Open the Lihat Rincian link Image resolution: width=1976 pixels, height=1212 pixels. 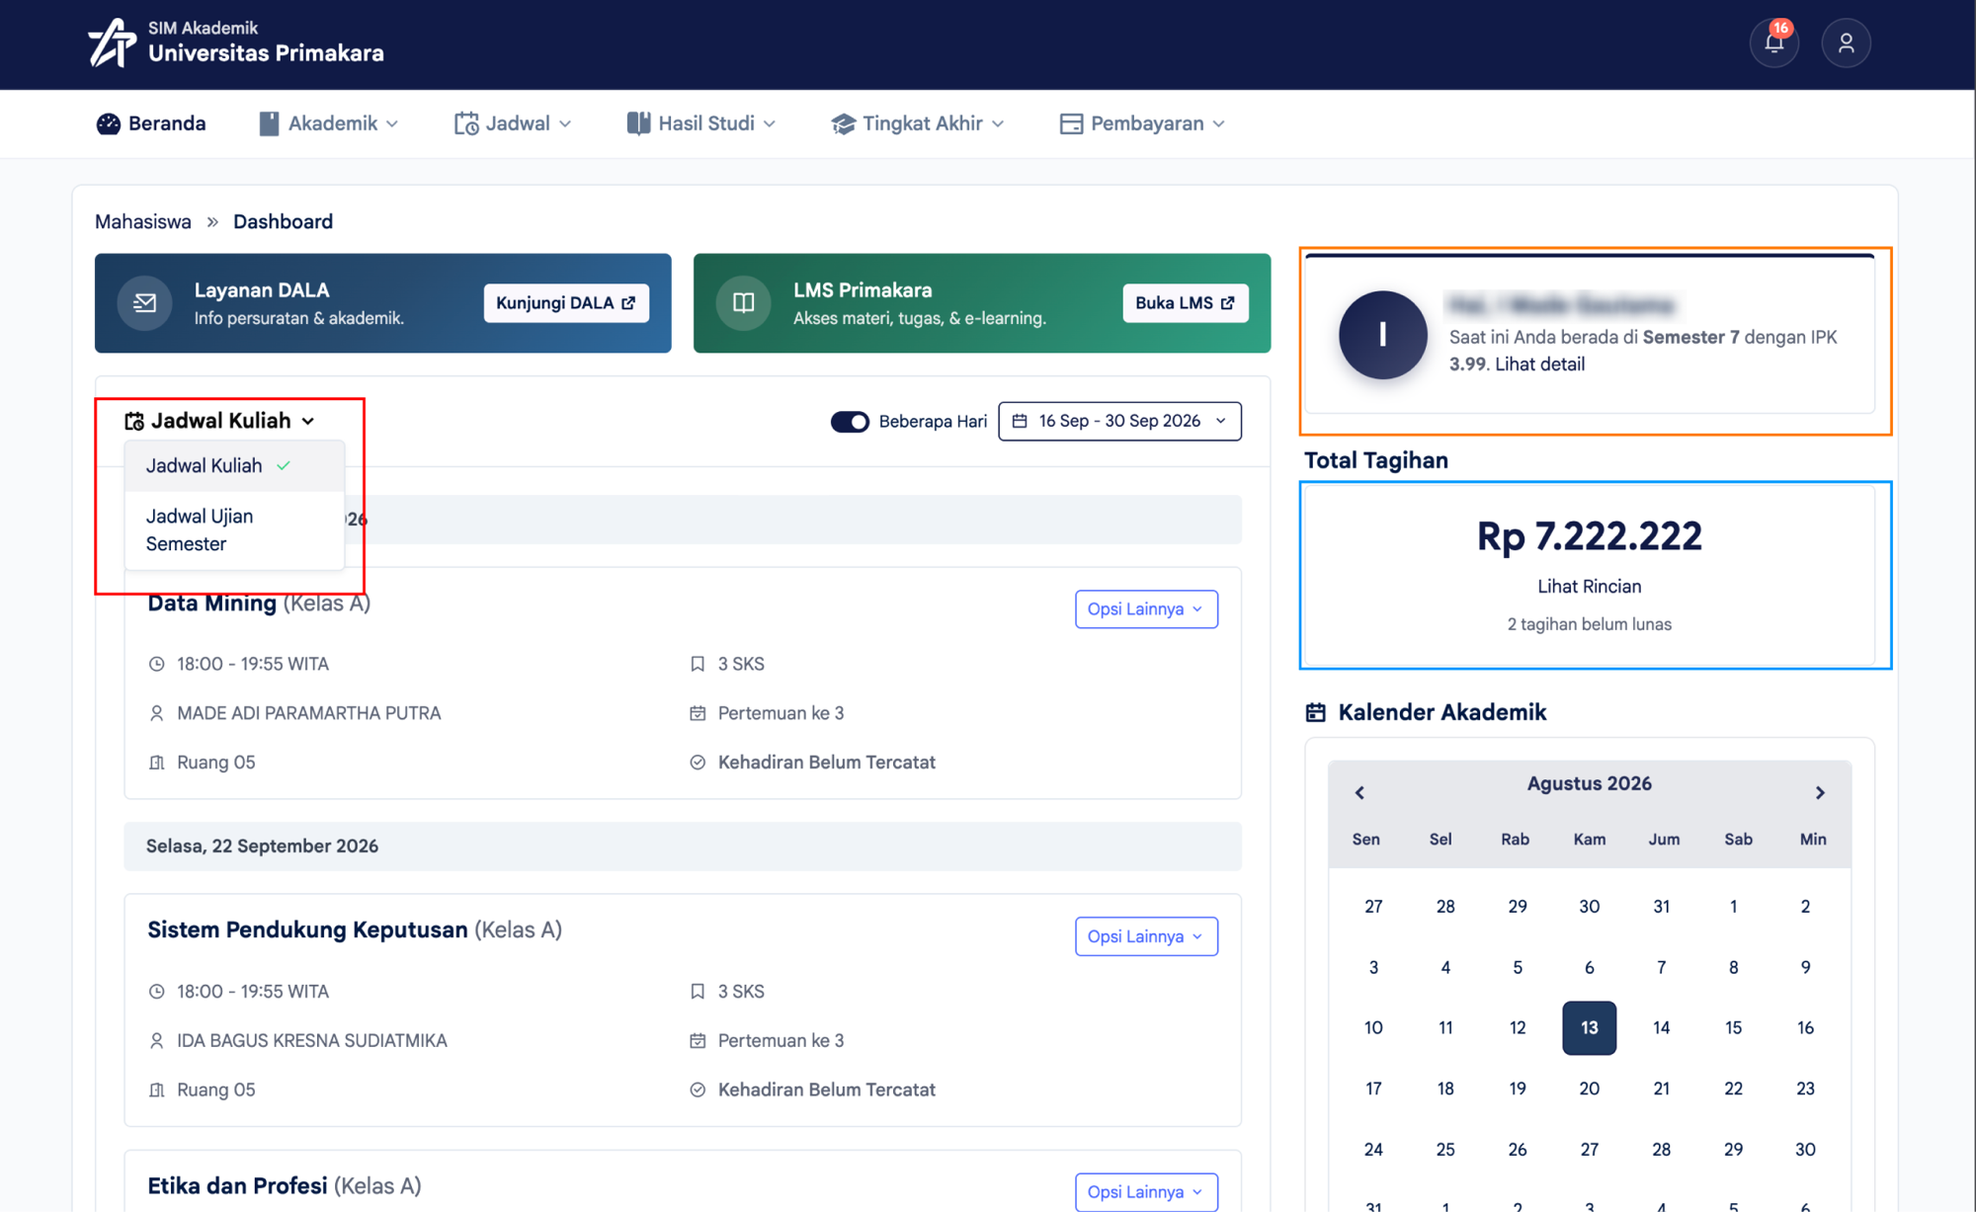(x=1589, y=587)
